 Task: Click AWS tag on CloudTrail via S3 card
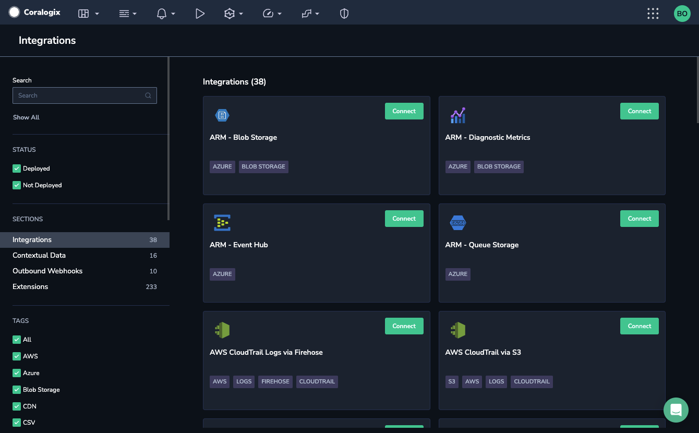click(x=472, y=382)
